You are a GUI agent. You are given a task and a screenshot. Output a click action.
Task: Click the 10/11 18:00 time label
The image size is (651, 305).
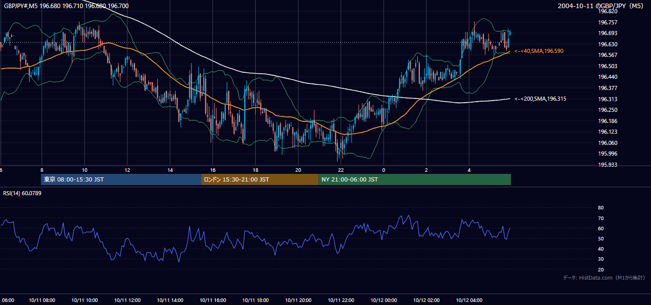(256, 300)
